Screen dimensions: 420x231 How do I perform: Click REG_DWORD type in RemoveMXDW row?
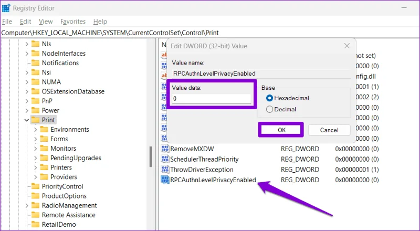point(300,149)
